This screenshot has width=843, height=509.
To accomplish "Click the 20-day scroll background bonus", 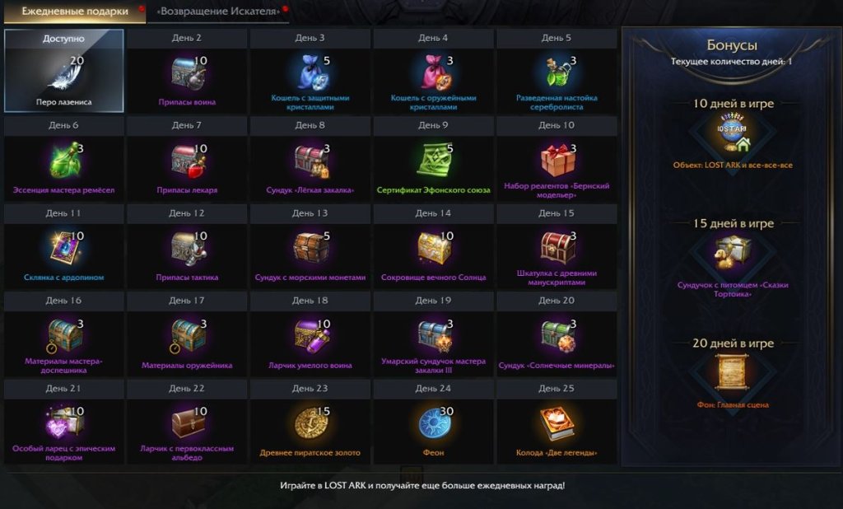I will pos(732,371).
